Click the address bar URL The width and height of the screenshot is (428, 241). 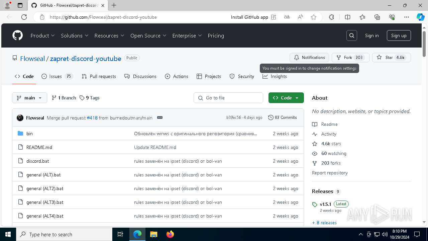click(103, 17)
